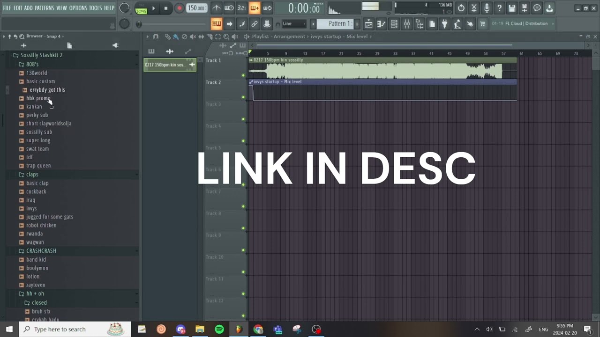This screenshot has width=600, height=337.
Task: Show hidden system tray icons chevron
Action: (x=477, y=329)
